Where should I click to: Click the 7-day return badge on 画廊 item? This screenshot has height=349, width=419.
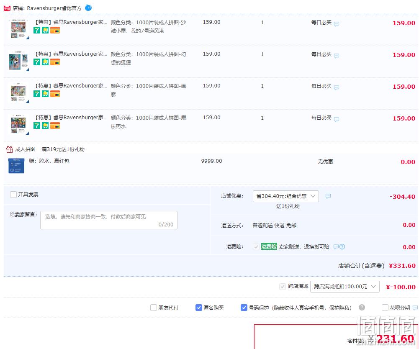37,94
